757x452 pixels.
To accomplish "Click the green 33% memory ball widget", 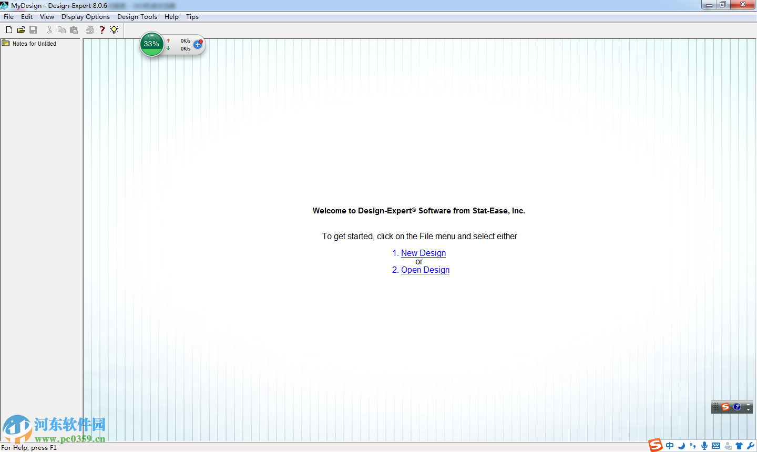I will coord(151,44).
